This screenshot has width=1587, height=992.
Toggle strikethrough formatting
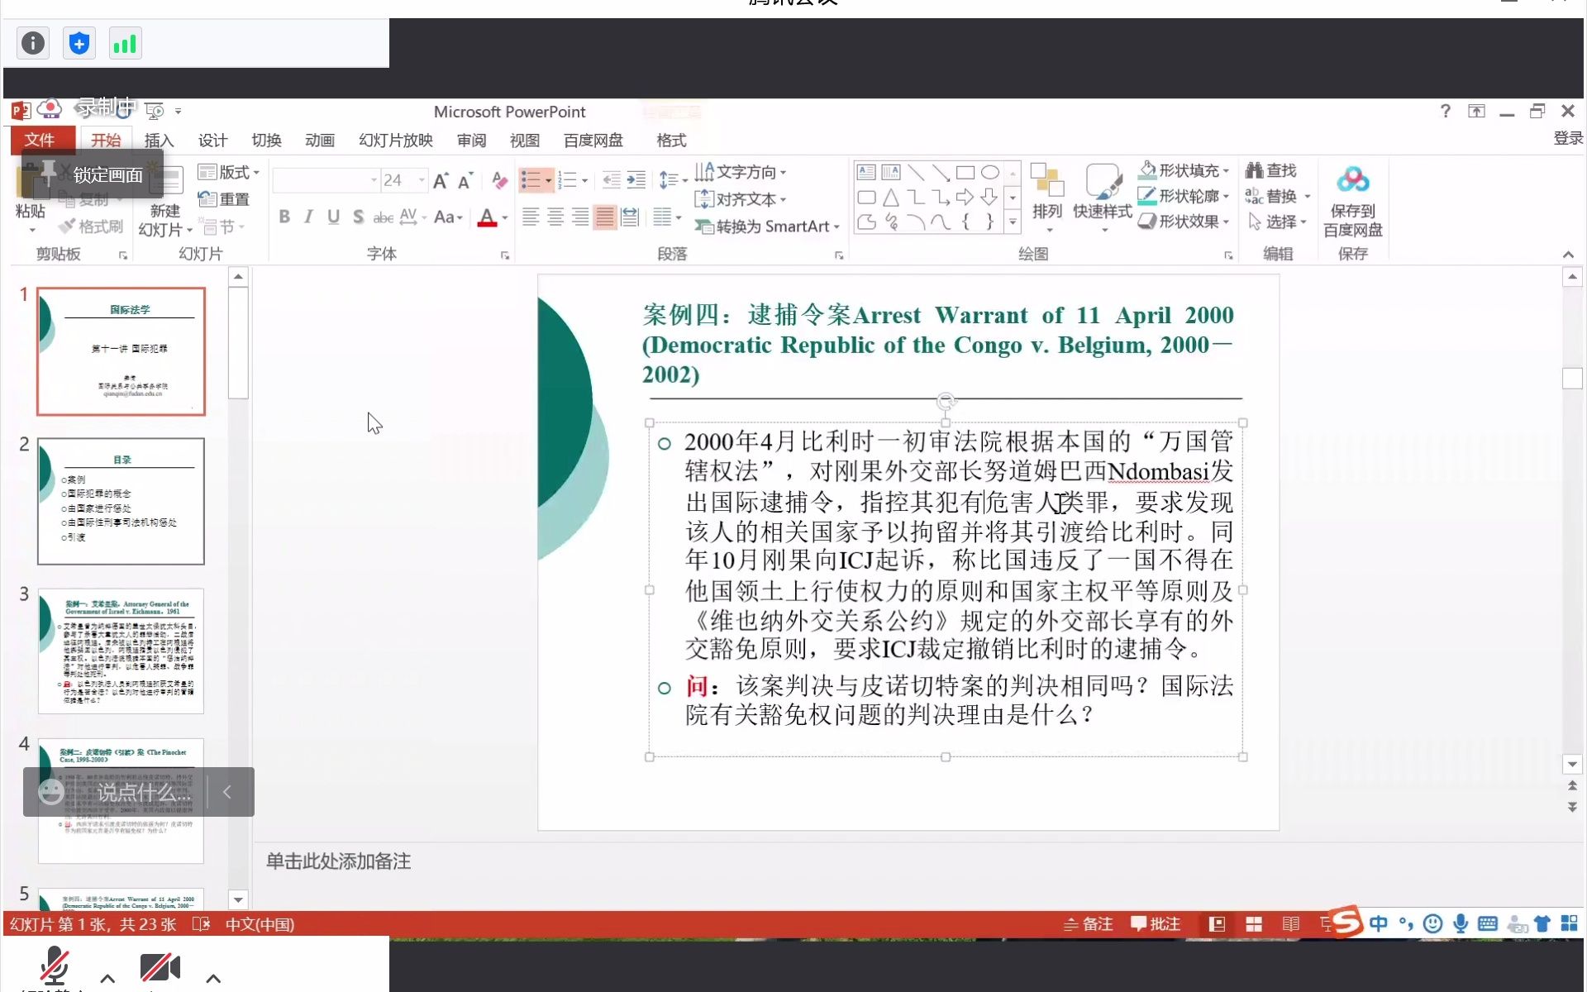383,217
